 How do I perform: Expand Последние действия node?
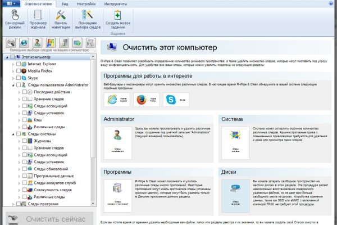coord(19,92)
